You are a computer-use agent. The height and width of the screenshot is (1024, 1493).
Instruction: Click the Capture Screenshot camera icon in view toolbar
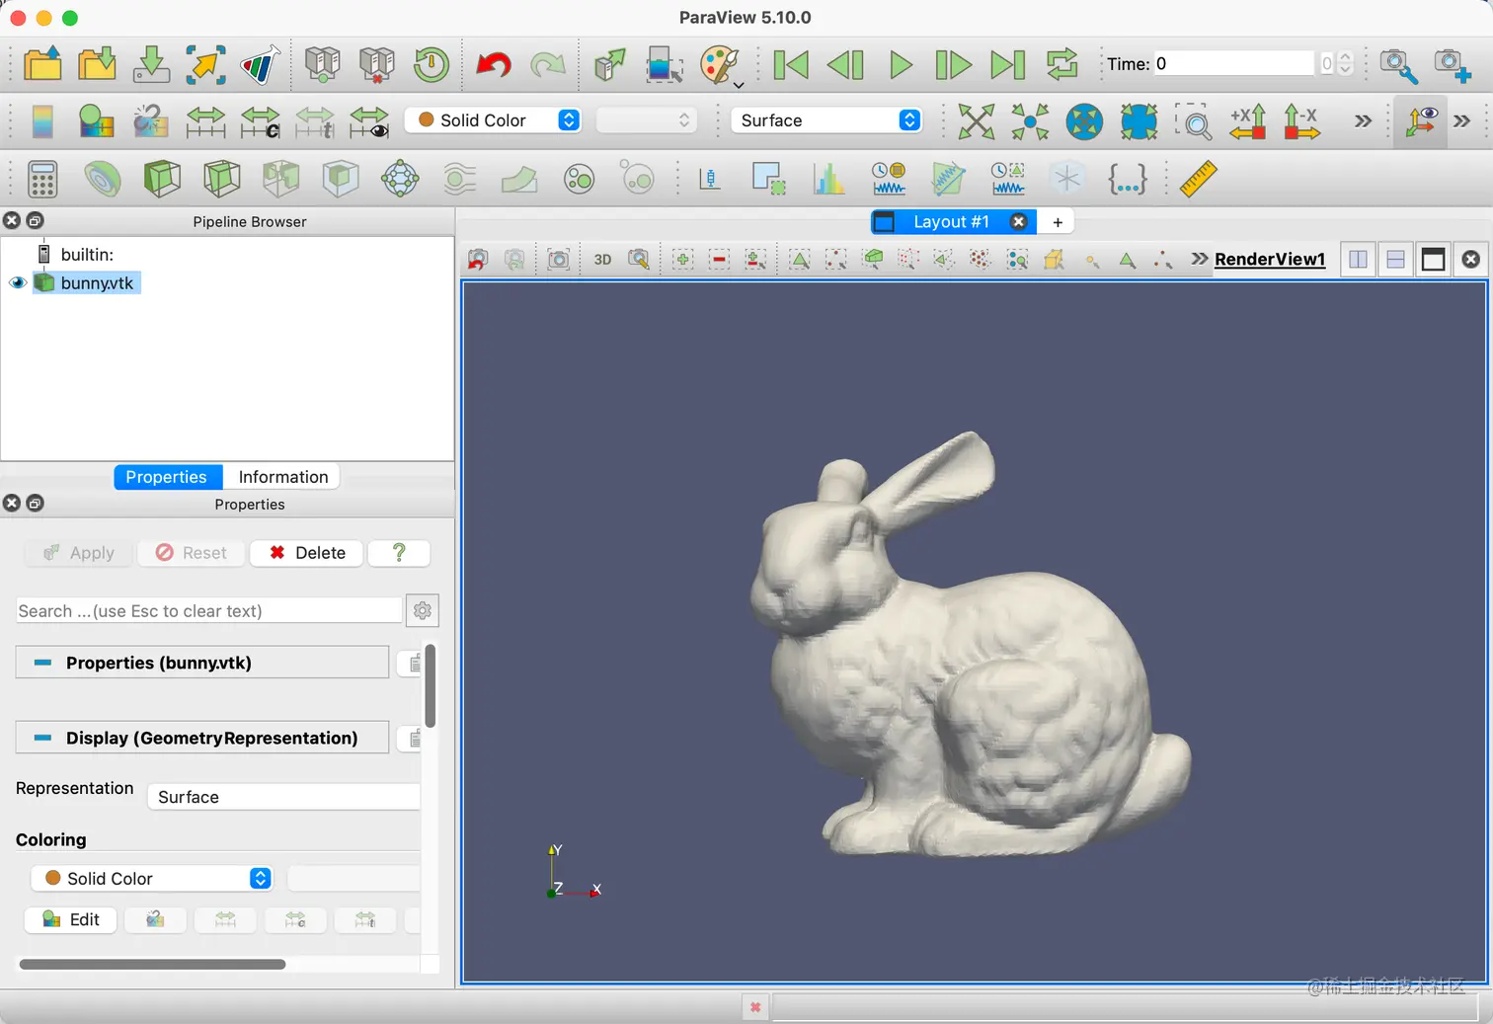pyautogui.click(x=558, y=260)
